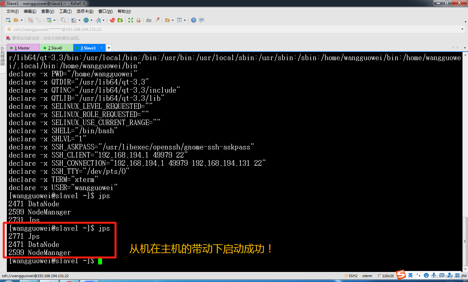Open the tab list dropdown arrow
Screen dimensions: 468x282
click(465, 48)
